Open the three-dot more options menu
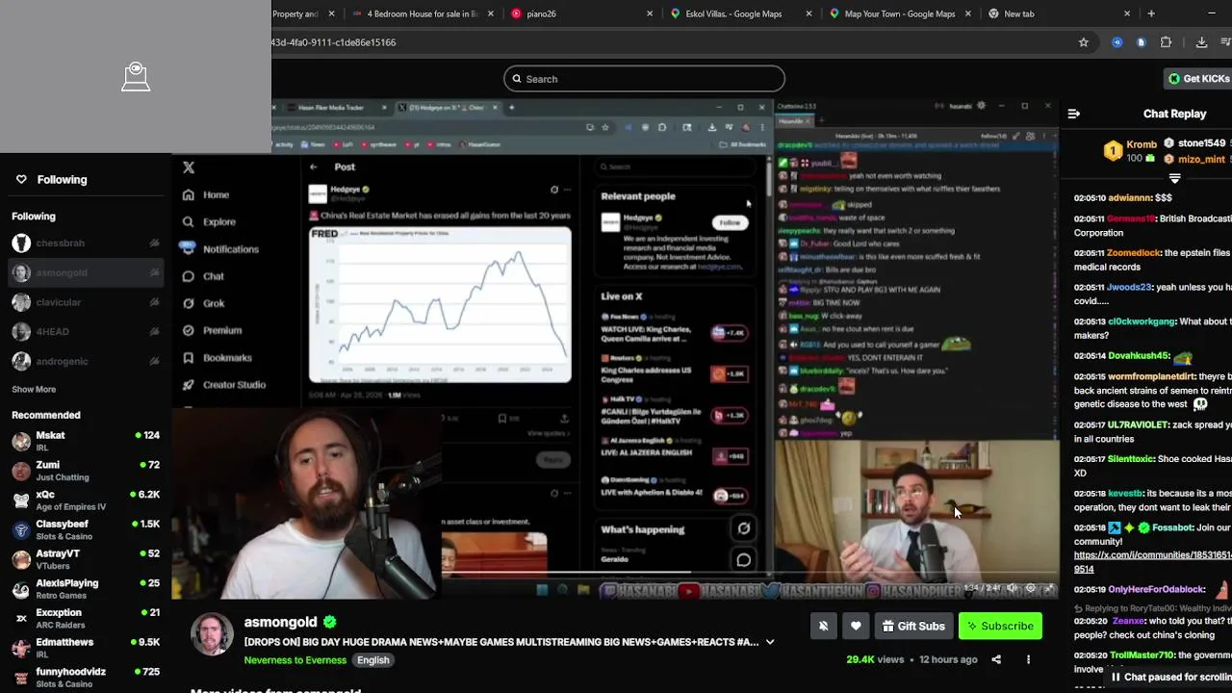Image resolution: width=1232 pixels, height=693 pixels. (x=1028, y=659)
